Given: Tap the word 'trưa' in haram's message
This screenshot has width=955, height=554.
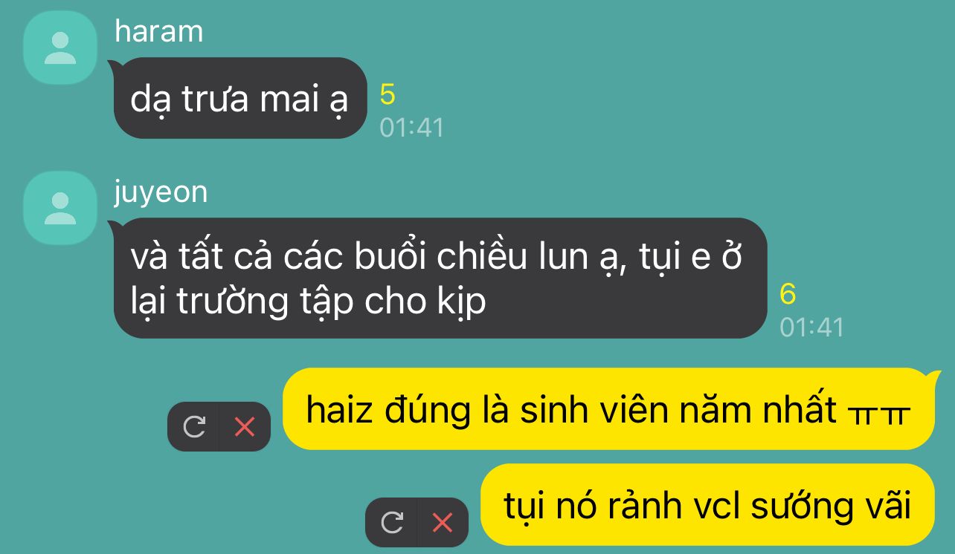Looking at the screenshot, I should [216, 99].
